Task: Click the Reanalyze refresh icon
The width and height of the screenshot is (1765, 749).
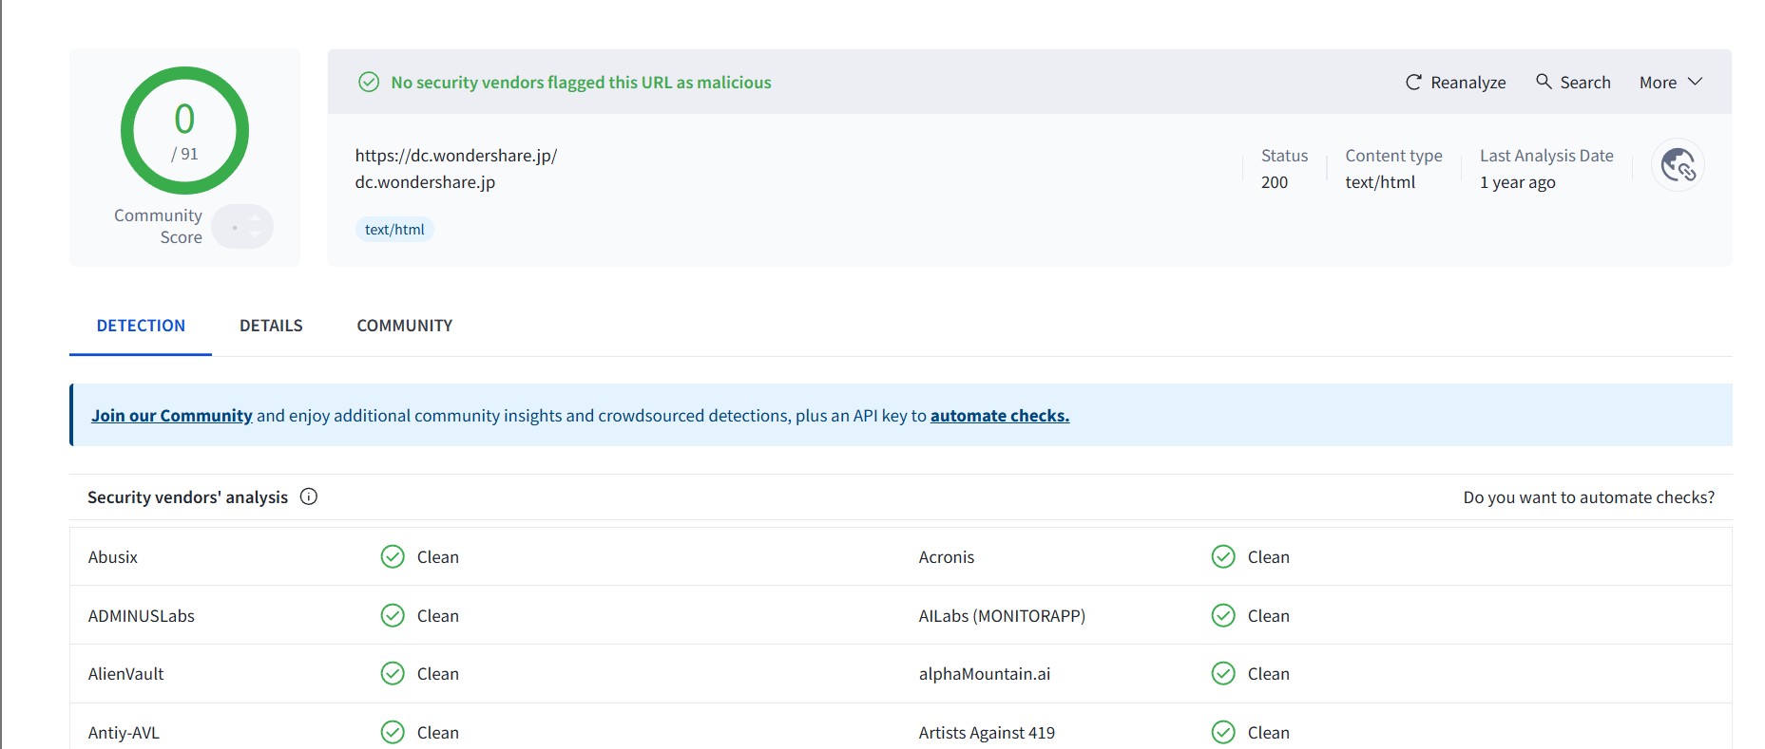Action: (1413, 83)
